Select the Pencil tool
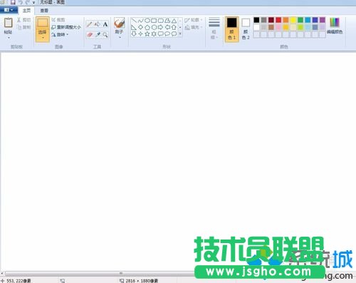The height and width of the screenshot is (283, 356). 90,24
